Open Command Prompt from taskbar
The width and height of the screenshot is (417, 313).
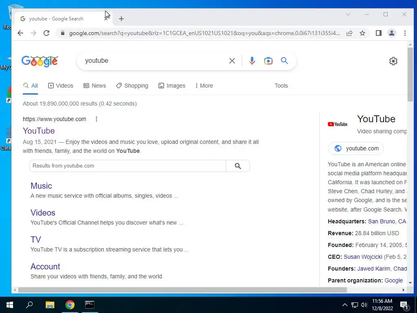(x=90, y=305)
